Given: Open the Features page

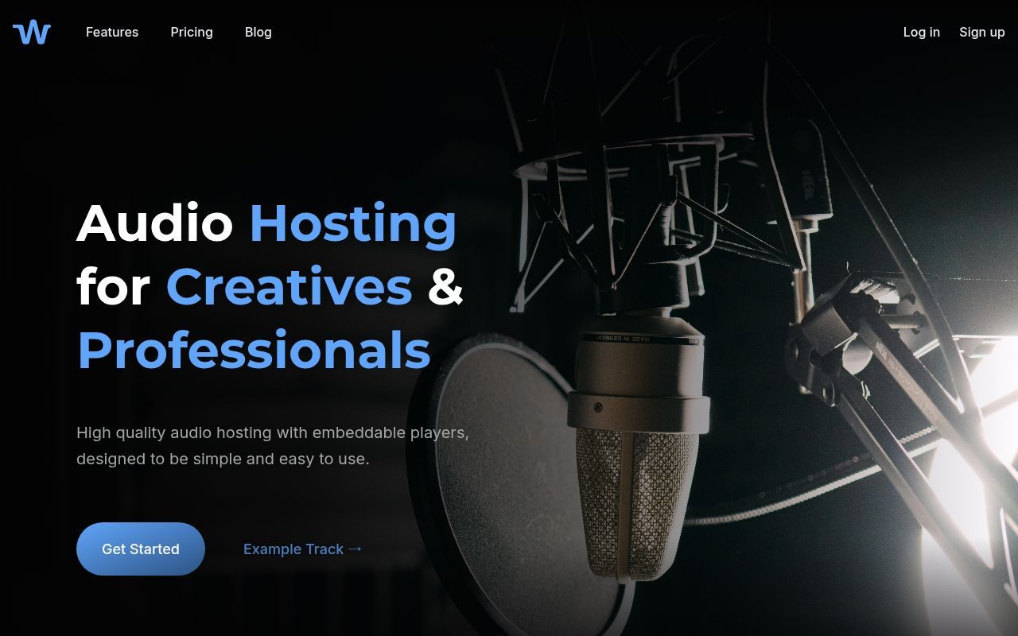Looking at the screenshot, I should [112, 32].
